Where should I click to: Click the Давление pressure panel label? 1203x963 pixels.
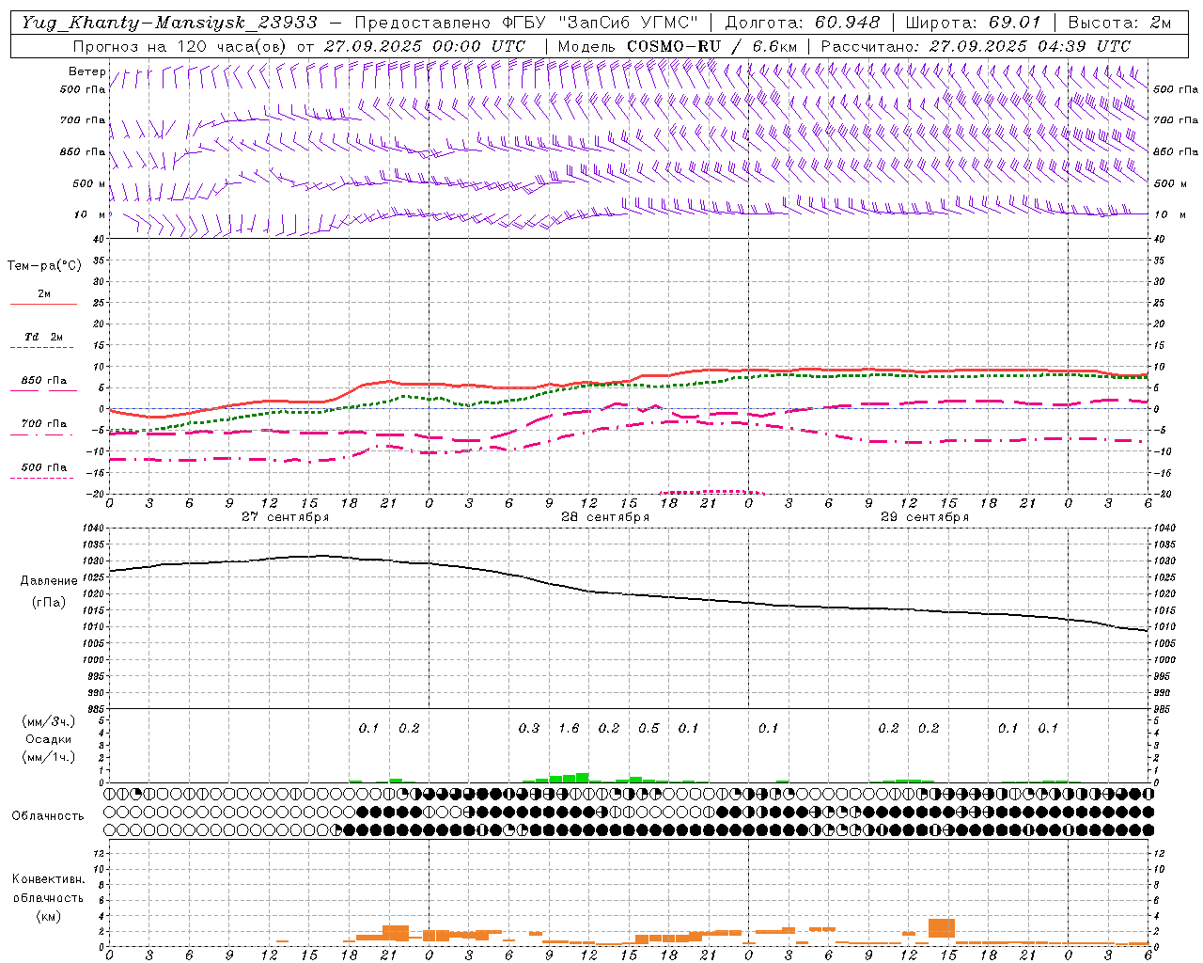tap(49, 581)
